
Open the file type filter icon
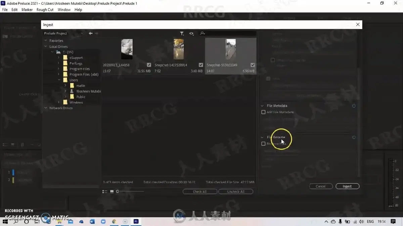click(x=182, y=33)
